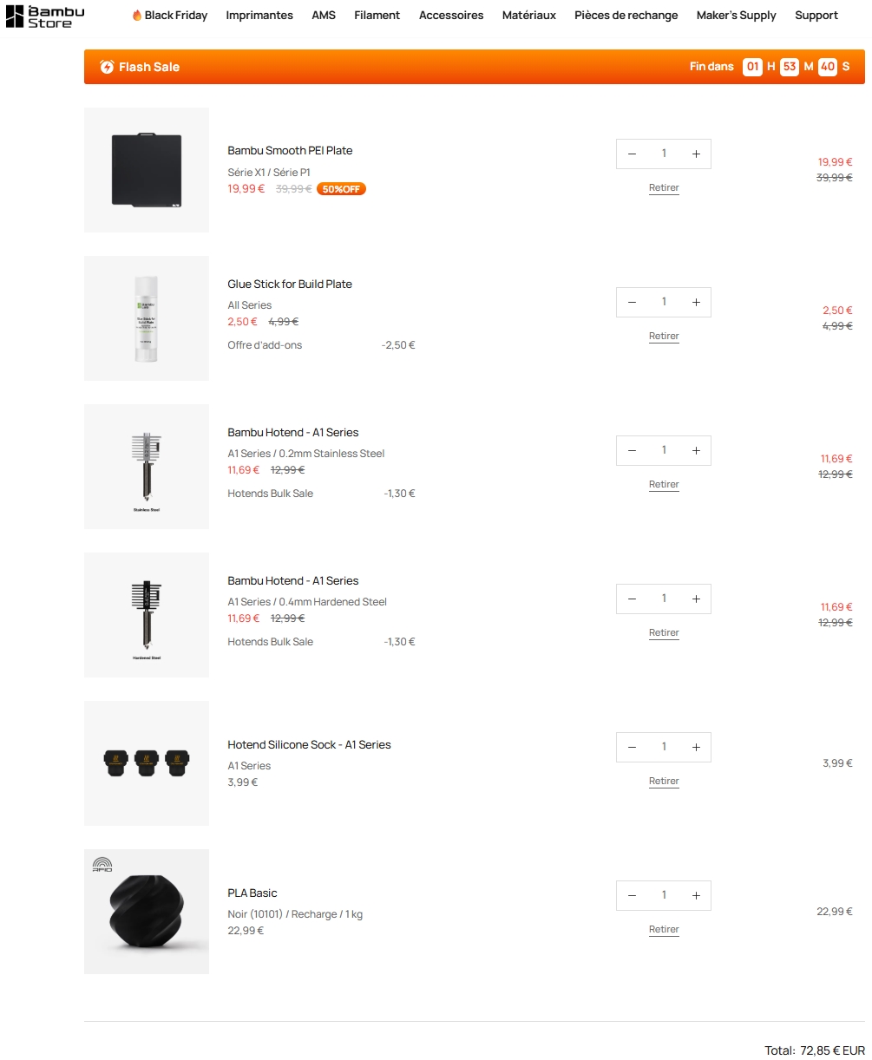Screen dimensions: 872x1060
Task: Decrease PLA Basic quantity
Action: 632,896
